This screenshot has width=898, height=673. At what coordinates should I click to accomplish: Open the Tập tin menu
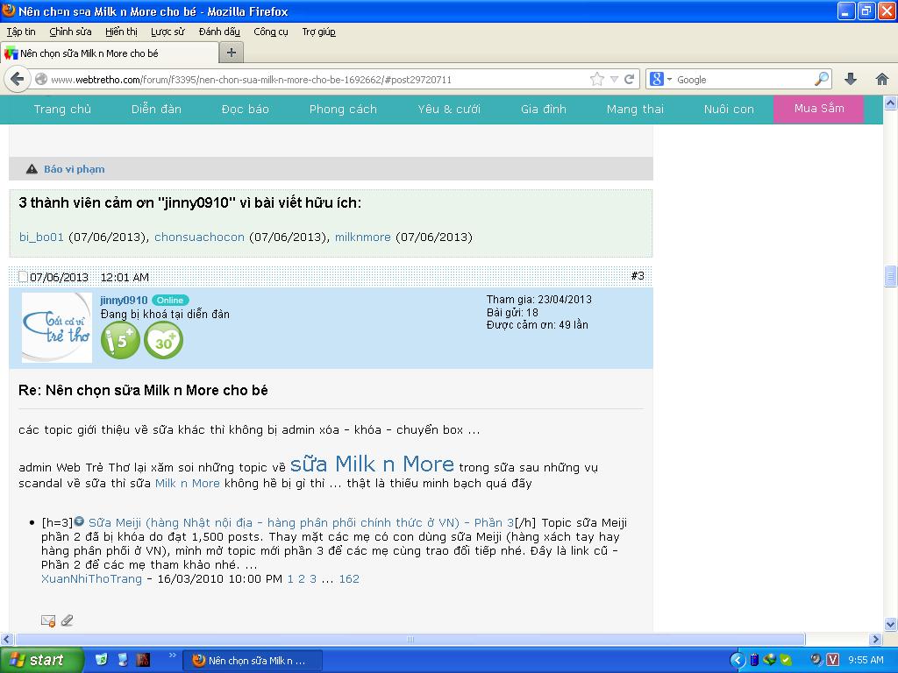(x=21, y=32)
